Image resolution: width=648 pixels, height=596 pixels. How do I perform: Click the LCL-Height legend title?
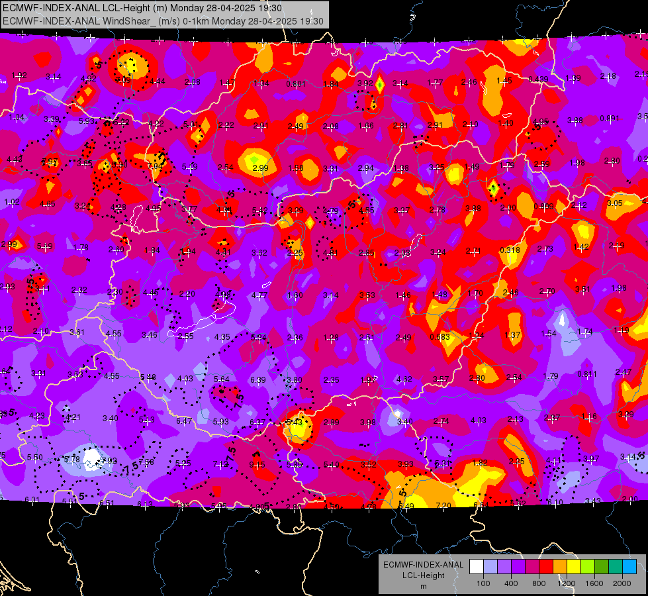pyautogui.click(x=423, y=575)
